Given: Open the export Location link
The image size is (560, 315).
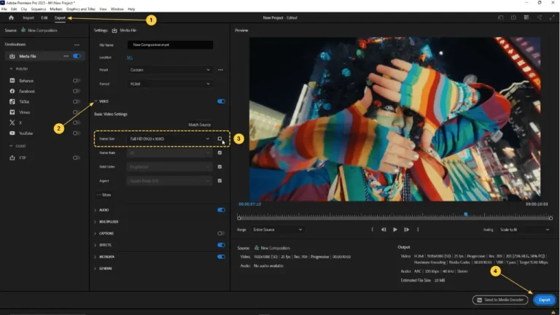Looking at the screenshot, I should click(130, 58).
